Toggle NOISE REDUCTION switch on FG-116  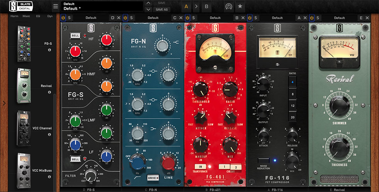263,160
